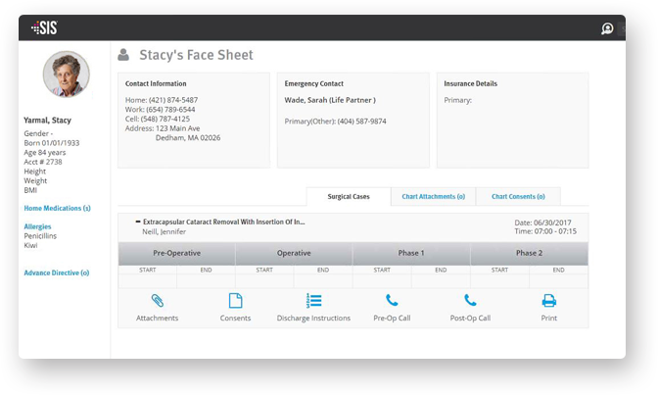658x395 pixels.
Task: Click the person icon beside Face Sheet title
Action: coord(123,55)
